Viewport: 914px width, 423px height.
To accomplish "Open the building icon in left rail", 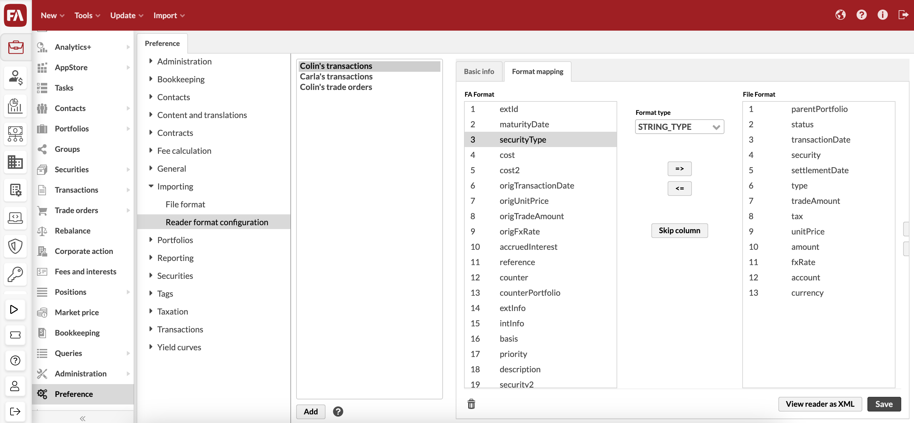I will 16,162.
